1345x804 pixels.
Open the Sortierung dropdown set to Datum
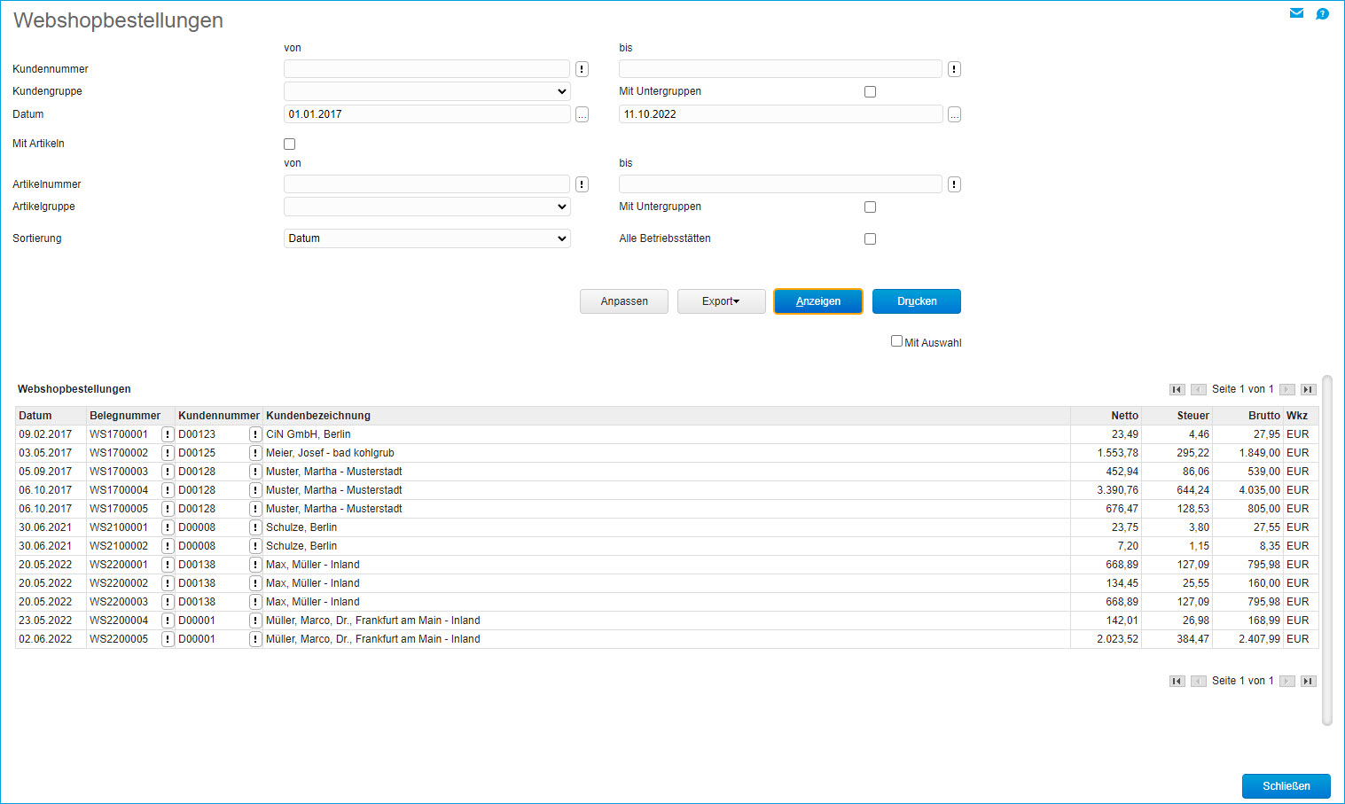426,238
